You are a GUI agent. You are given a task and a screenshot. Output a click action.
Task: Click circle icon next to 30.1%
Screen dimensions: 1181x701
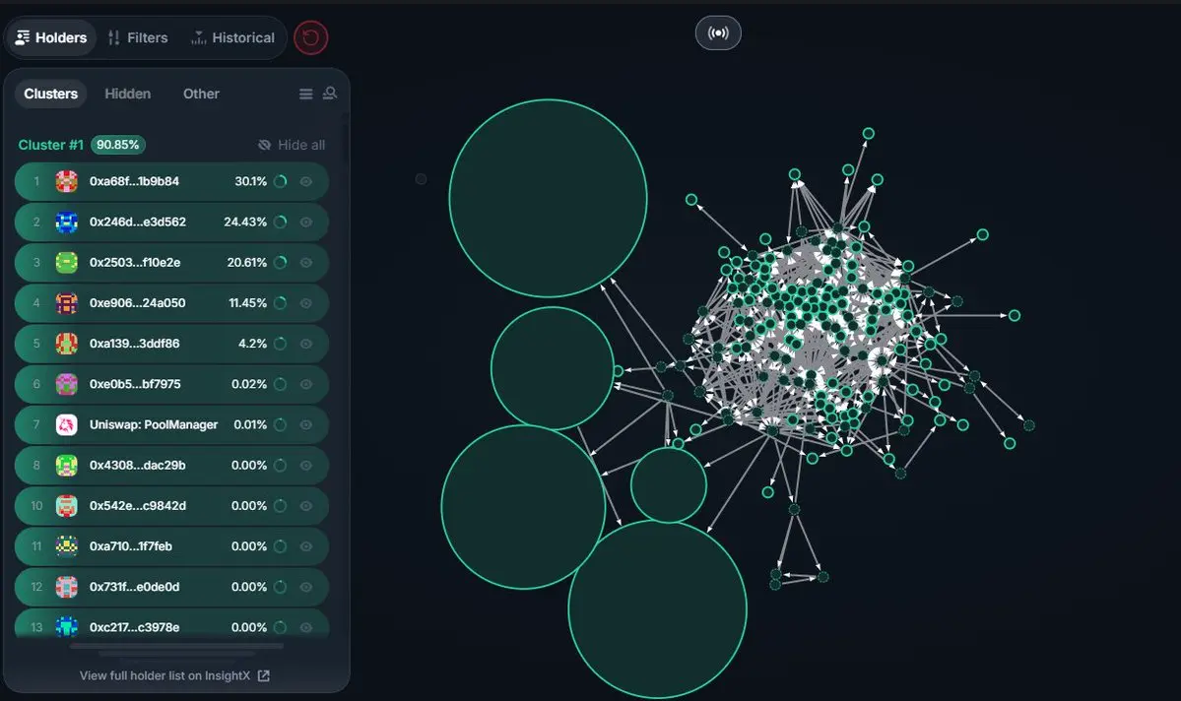280,181
